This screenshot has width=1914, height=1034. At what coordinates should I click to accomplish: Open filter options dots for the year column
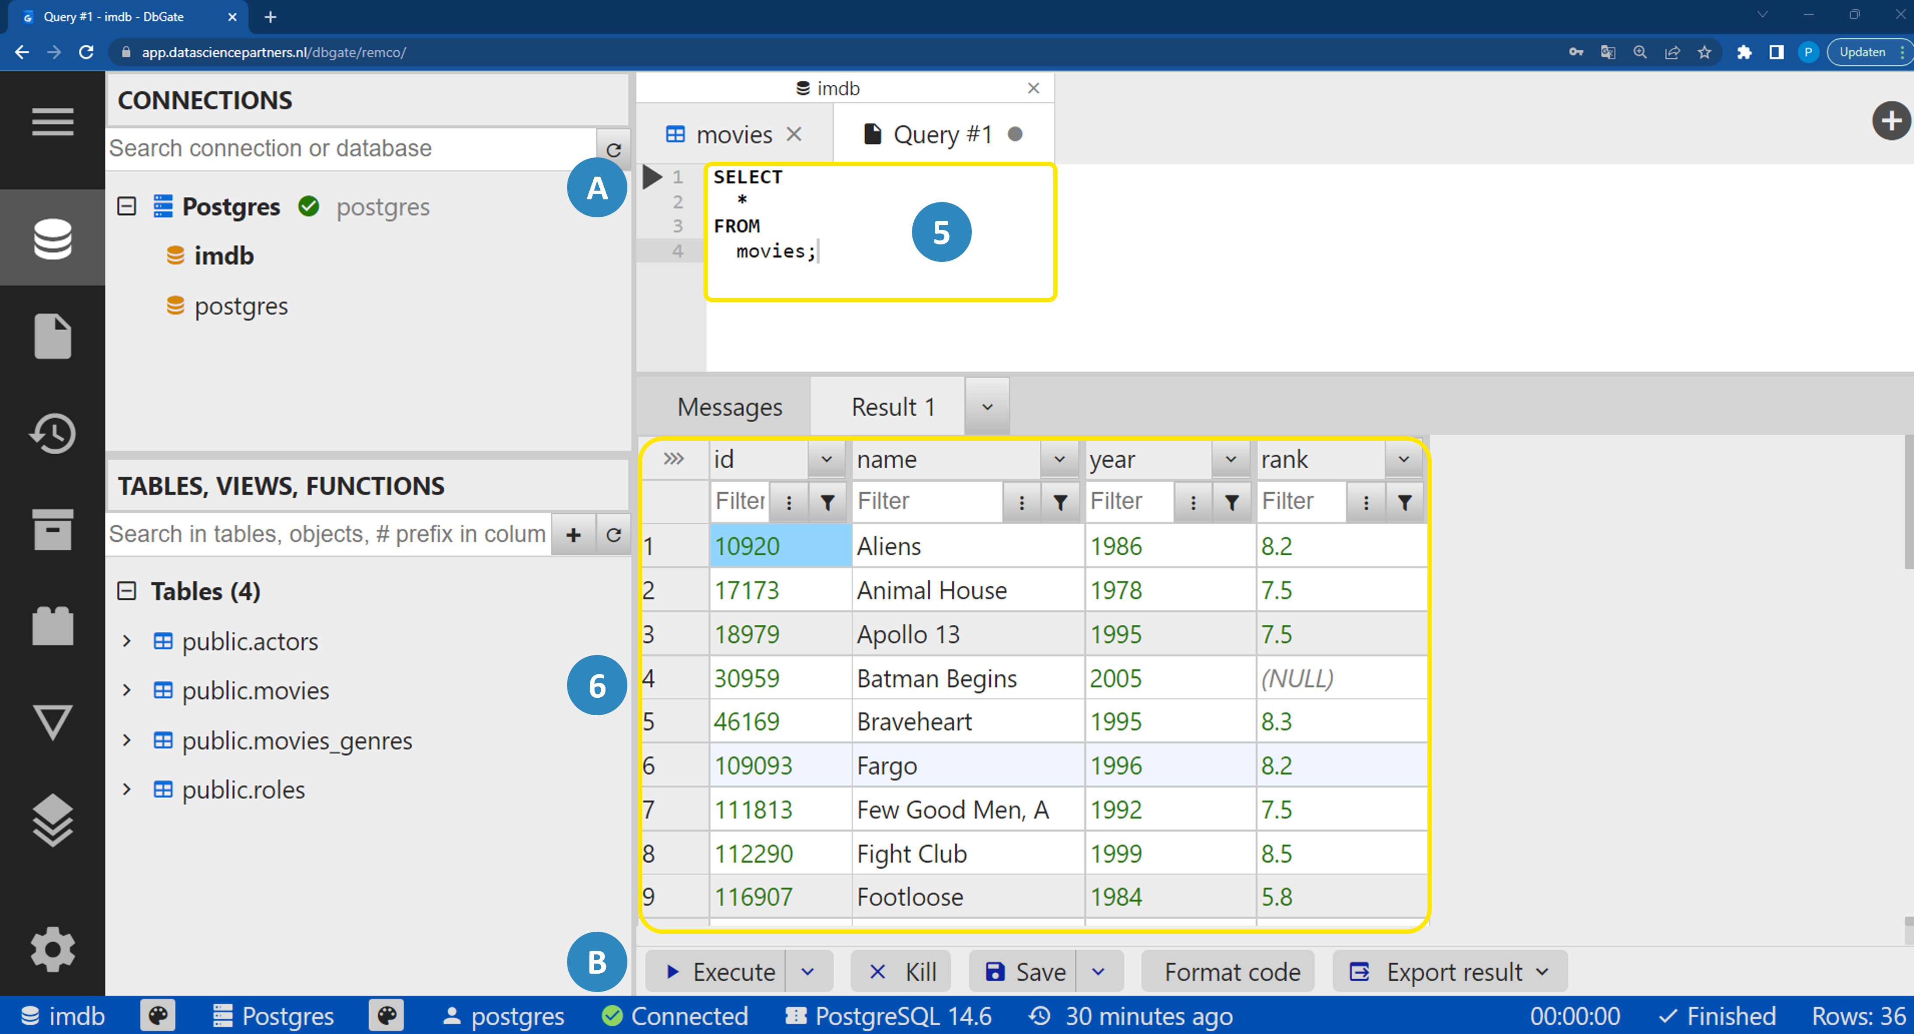1193,502
